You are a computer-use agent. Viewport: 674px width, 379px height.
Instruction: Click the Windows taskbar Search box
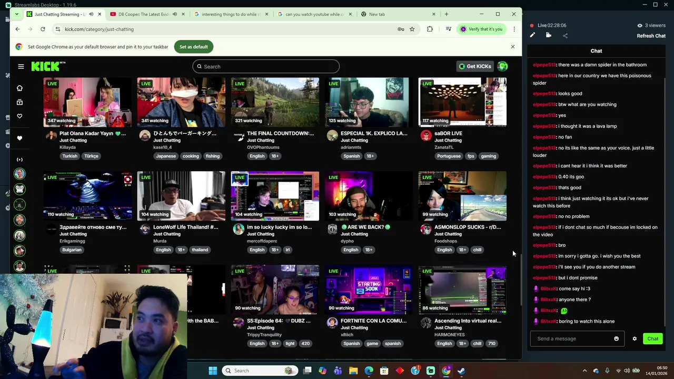click(259, 371)
